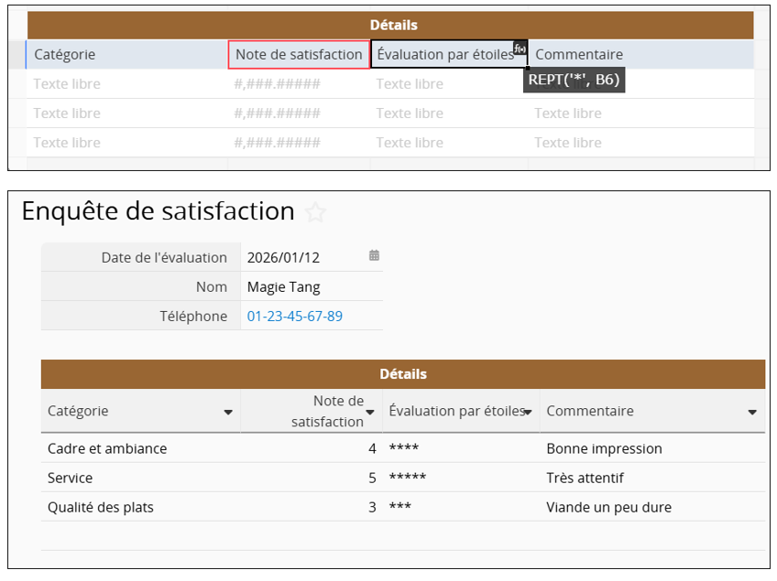This screenshot has width=777, height=581.
Task: Click the Qualité des plats cell
Action: click(101, 507)
